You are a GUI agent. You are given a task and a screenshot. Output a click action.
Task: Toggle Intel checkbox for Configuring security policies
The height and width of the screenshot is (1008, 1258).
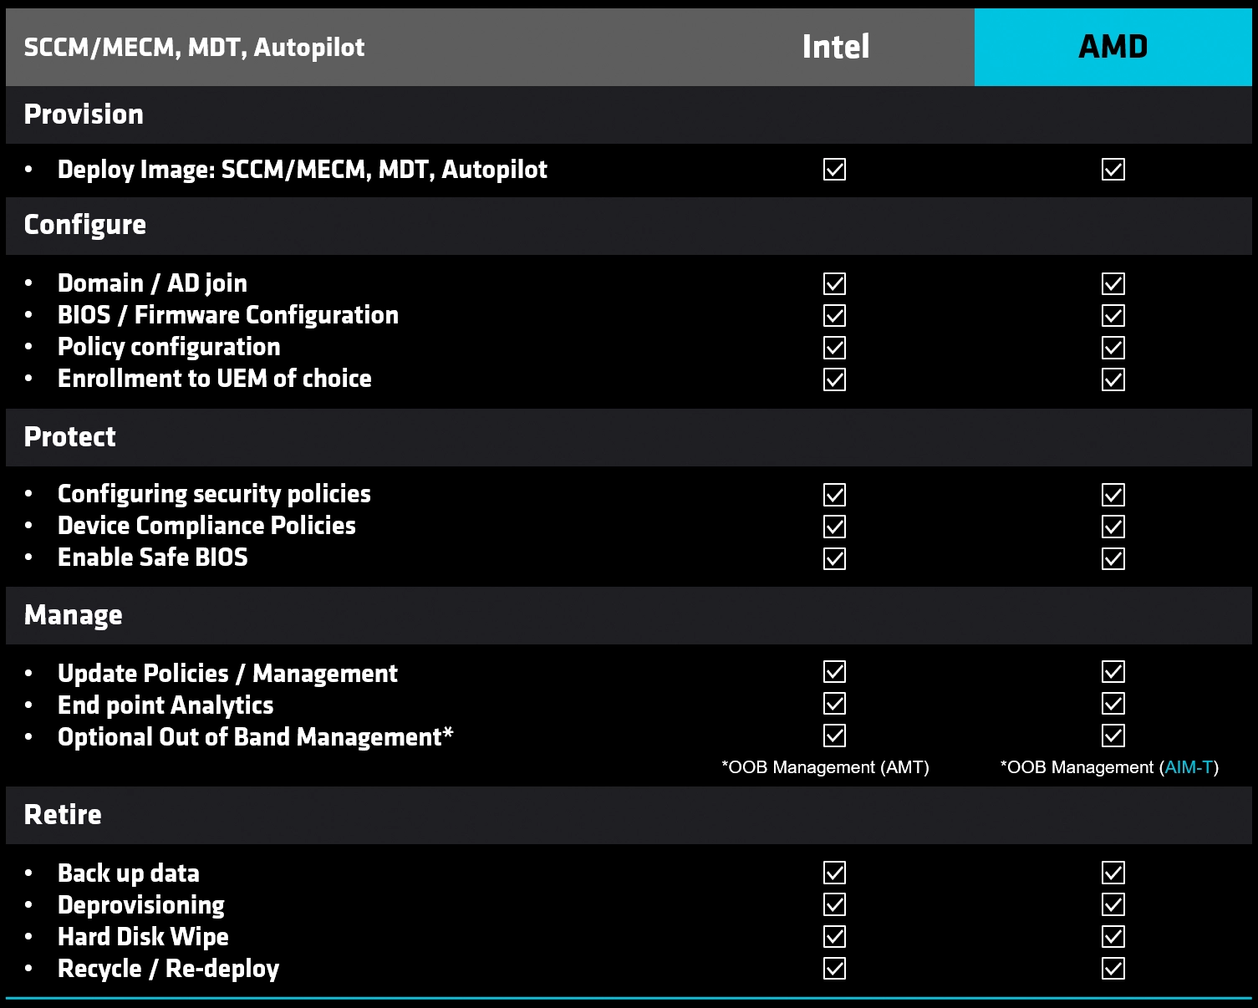834,495
